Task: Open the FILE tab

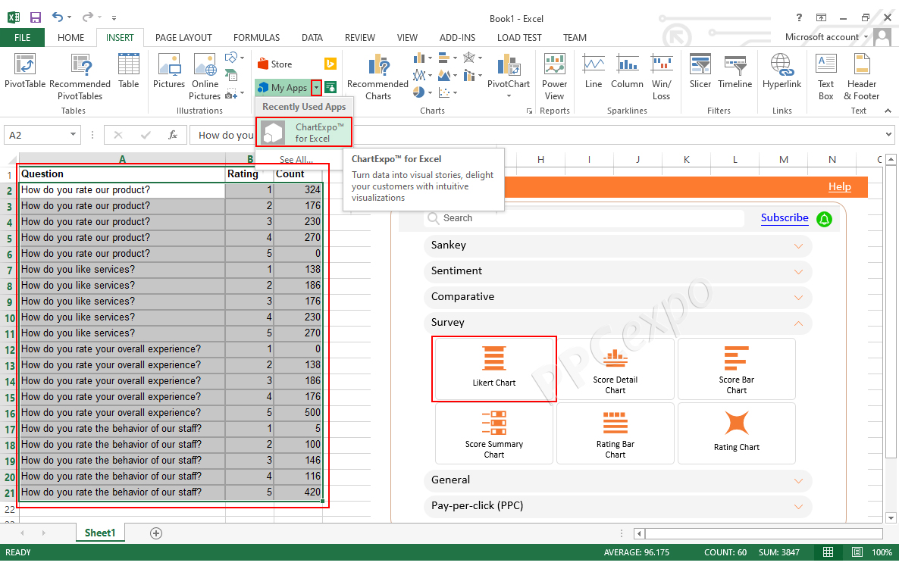Action: 22,37
